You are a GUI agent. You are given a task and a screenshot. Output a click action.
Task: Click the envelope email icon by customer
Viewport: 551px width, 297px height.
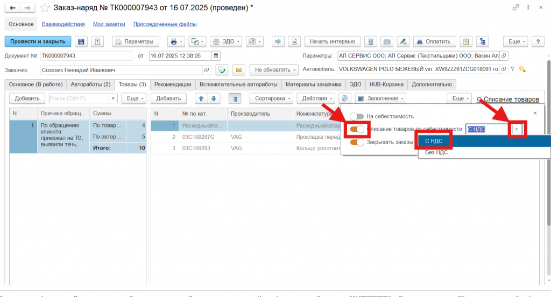point(238,69)
